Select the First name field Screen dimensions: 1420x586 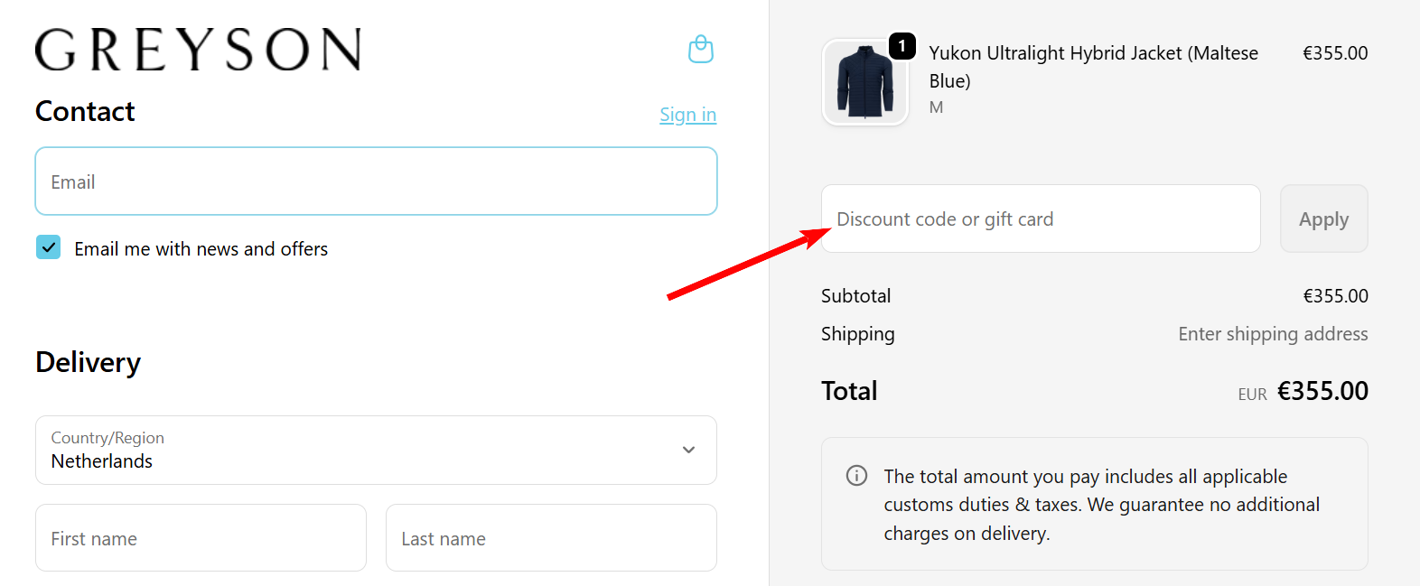point(200,537)
